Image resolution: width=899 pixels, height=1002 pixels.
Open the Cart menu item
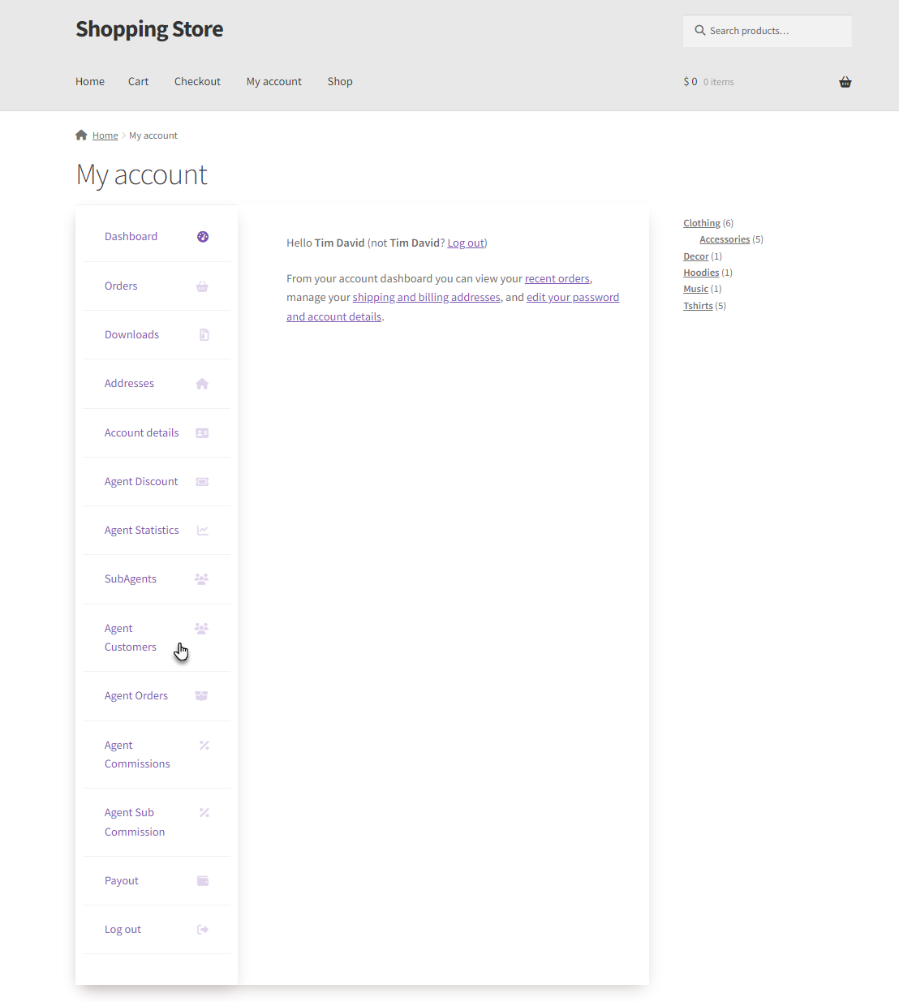138,82
